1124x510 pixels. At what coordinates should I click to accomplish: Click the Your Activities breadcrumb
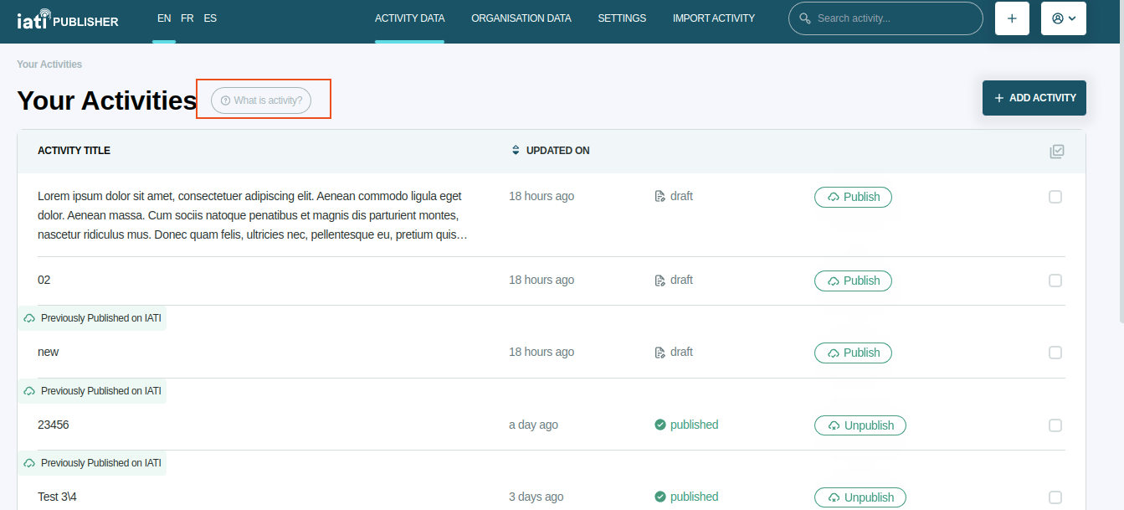click(49, 64)
